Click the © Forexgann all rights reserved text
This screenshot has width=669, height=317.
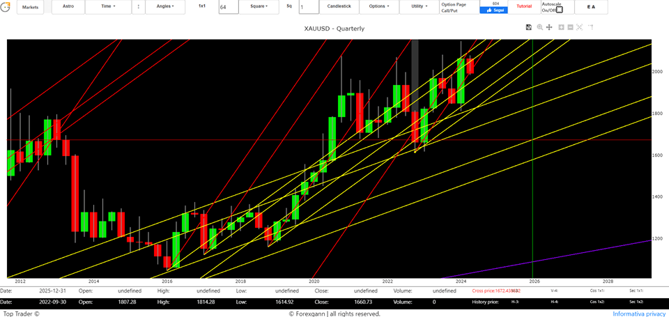[334, 314]
